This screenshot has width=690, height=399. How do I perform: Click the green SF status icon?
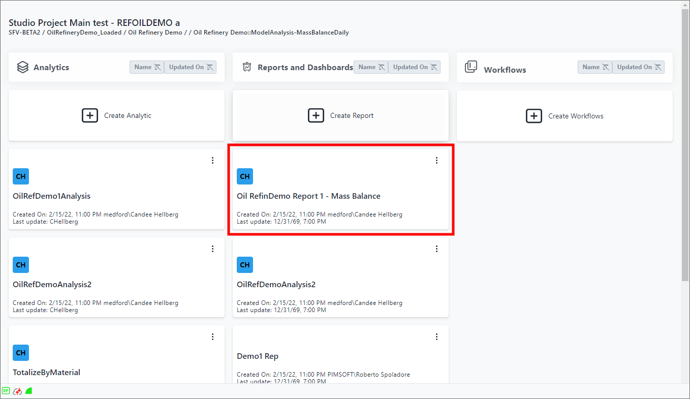coord(6,391)
